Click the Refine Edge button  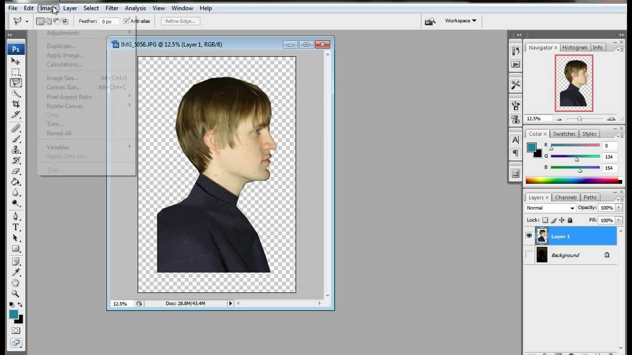click(x=180, y=21)
